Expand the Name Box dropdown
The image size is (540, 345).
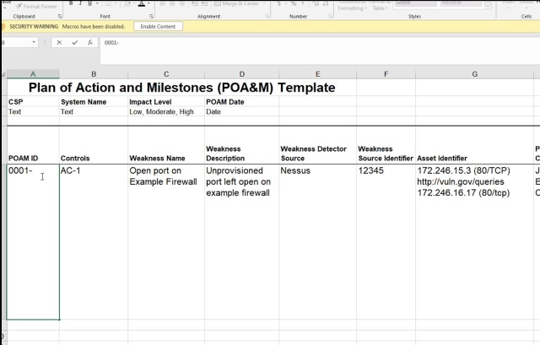tap(34, 42)
